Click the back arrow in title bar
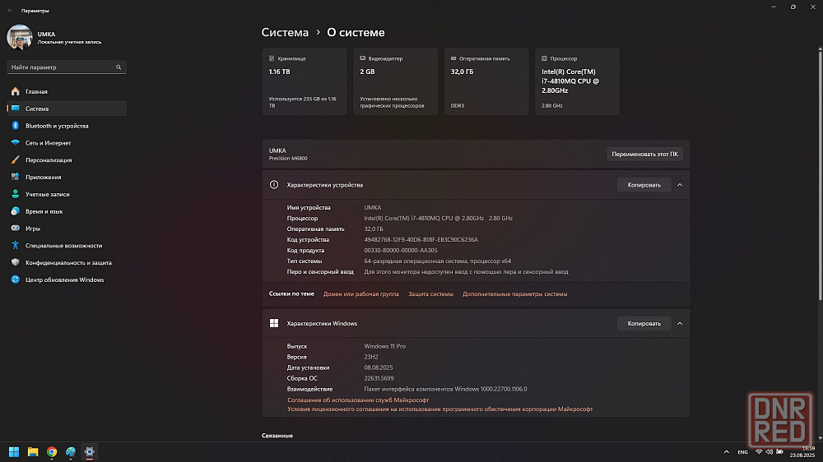823x462 pixels. (10, 11)
